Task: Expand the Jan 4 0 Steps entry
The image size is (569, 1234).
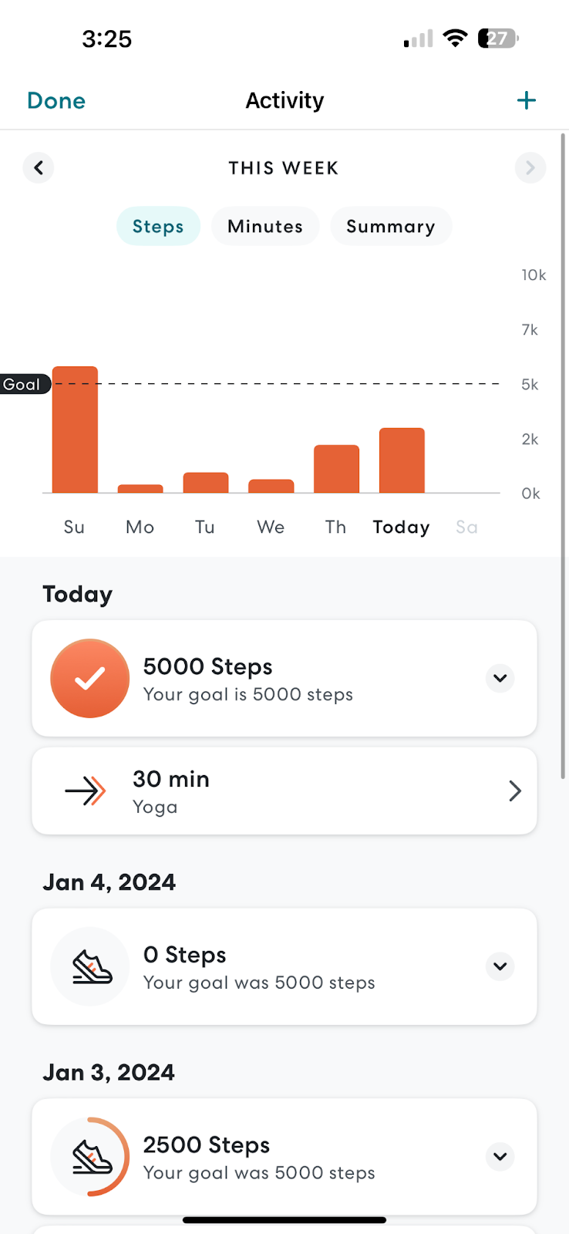Action: (500, 966)
